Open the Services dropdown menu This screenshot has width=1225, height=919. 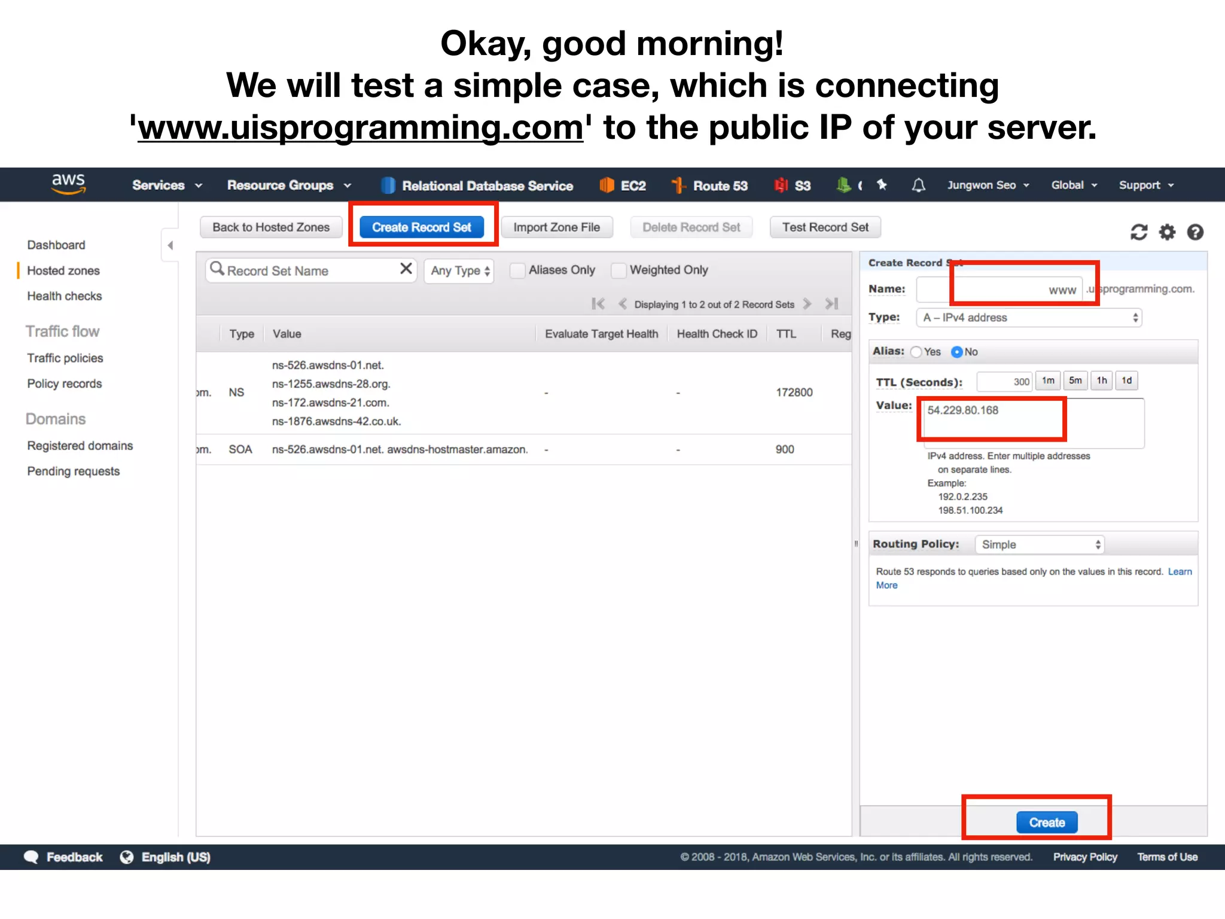[x=167, y=185]
